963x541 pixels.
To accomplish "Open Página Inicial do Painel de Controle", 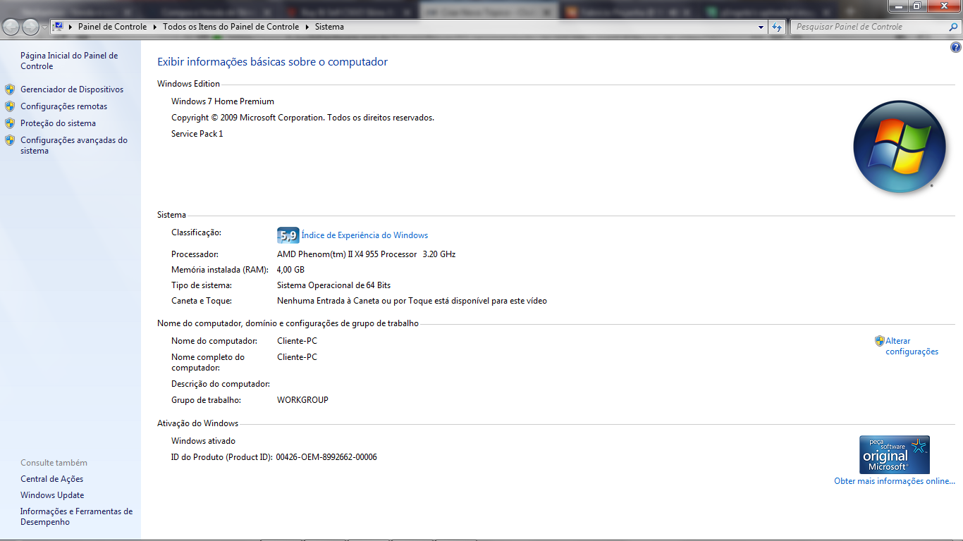I will pos(69,61).
